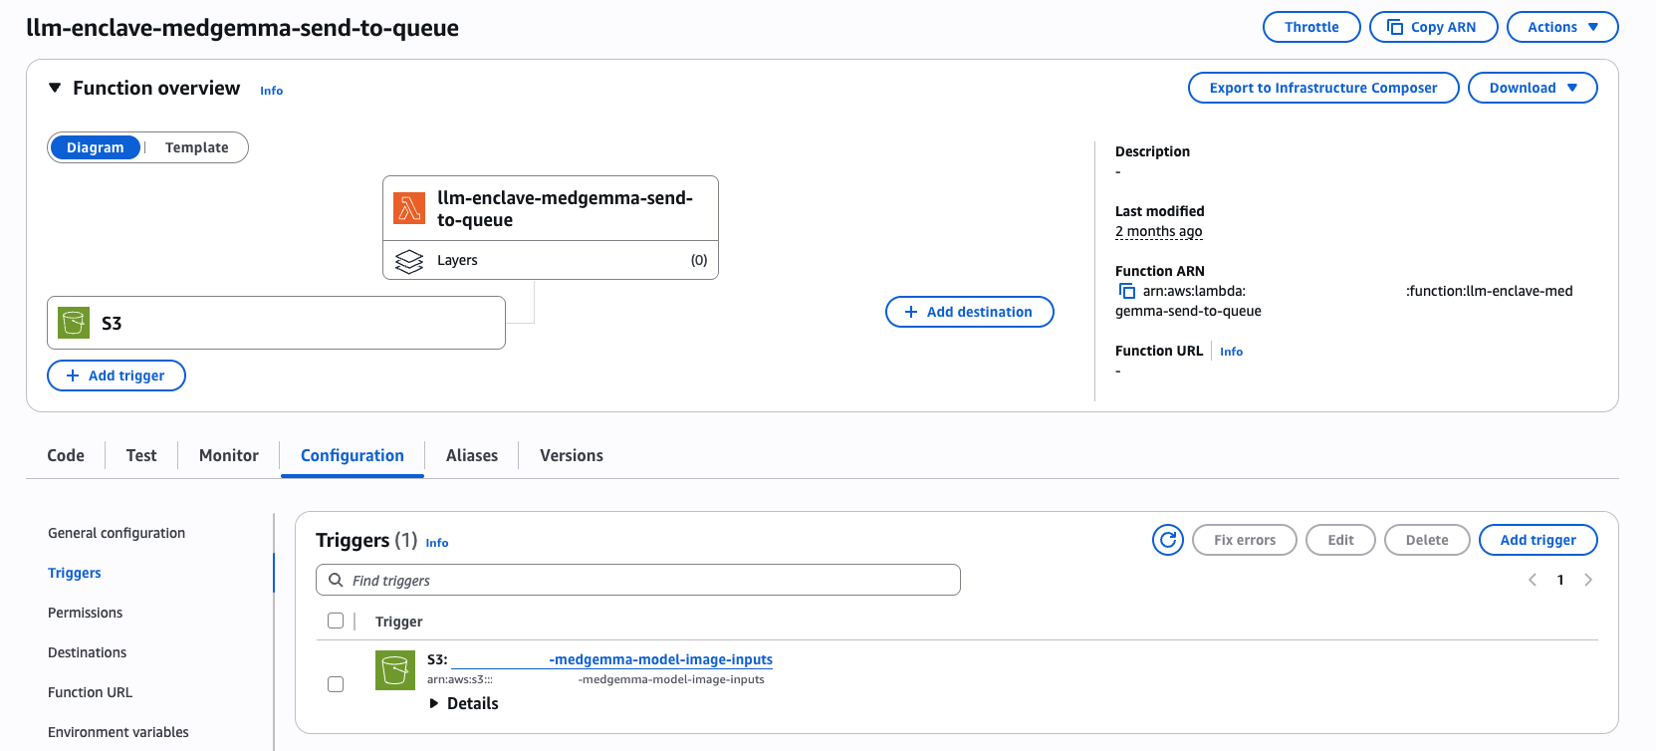Image resolution: width=1656 pixels, height=751 pixels.
Task: Click page number 1 in pagination
Action: 1560,580
